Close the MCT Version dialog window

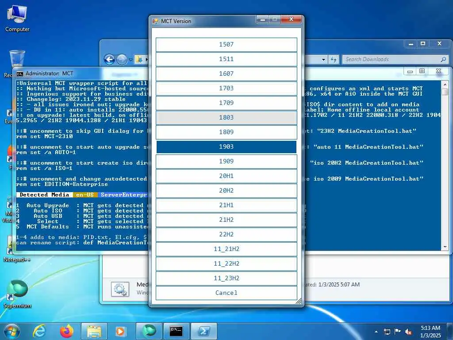[x=291, y=19]
